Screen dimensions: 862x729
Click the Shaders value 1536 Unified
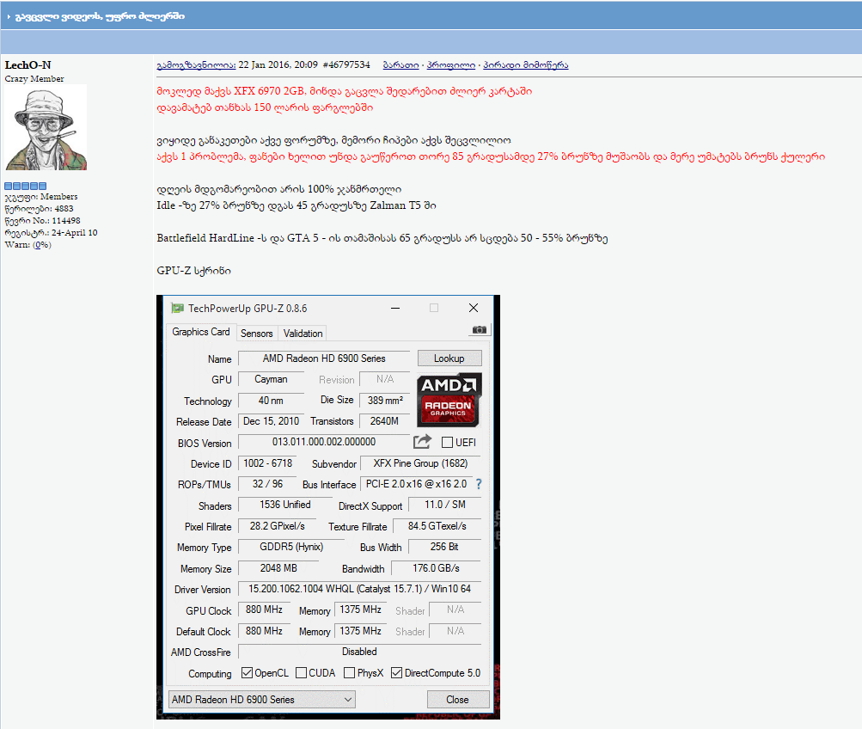click(x=285, y=505)
